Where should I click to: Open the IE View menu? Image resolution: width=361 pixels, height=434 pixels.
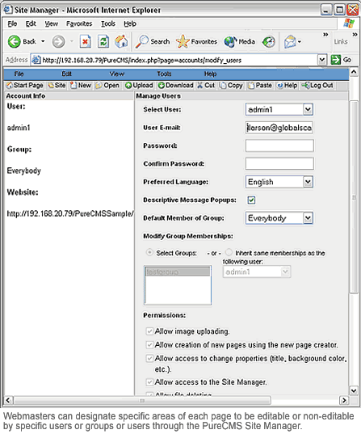(x=52, y=23)
